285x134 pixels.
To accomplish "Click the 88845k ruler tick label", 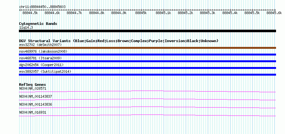I will tap(141, 13).
